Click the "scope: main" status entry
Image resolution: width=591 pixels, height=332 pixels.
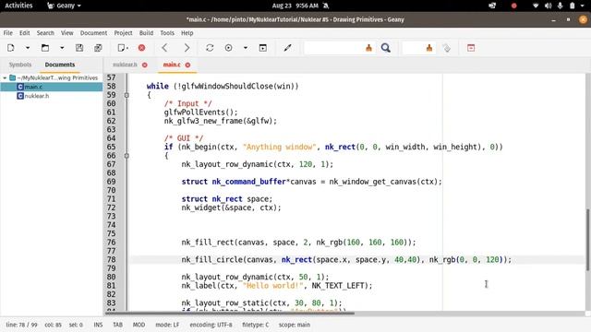click(x=295, y=325)
